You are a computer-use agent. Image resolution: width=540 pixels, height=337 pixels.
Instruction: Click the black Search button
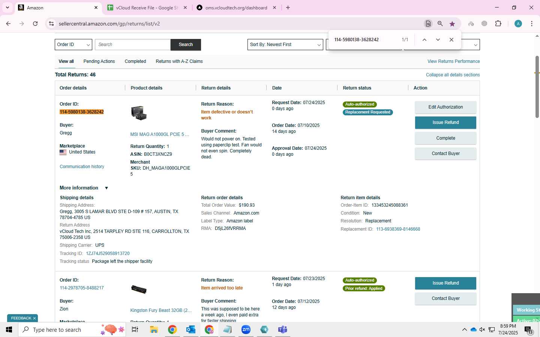186,45
